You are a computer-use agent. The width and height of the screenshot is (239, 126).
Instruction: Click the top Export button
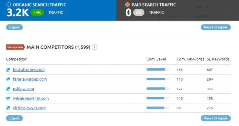15,27
